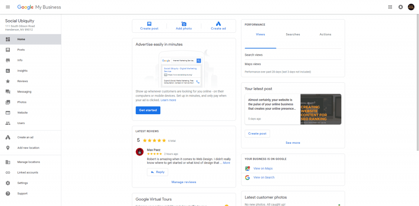Screen dimensions: 419x206
Task: Click the Home dashboard icon in sidebar
Action: [x=8, y=39]
